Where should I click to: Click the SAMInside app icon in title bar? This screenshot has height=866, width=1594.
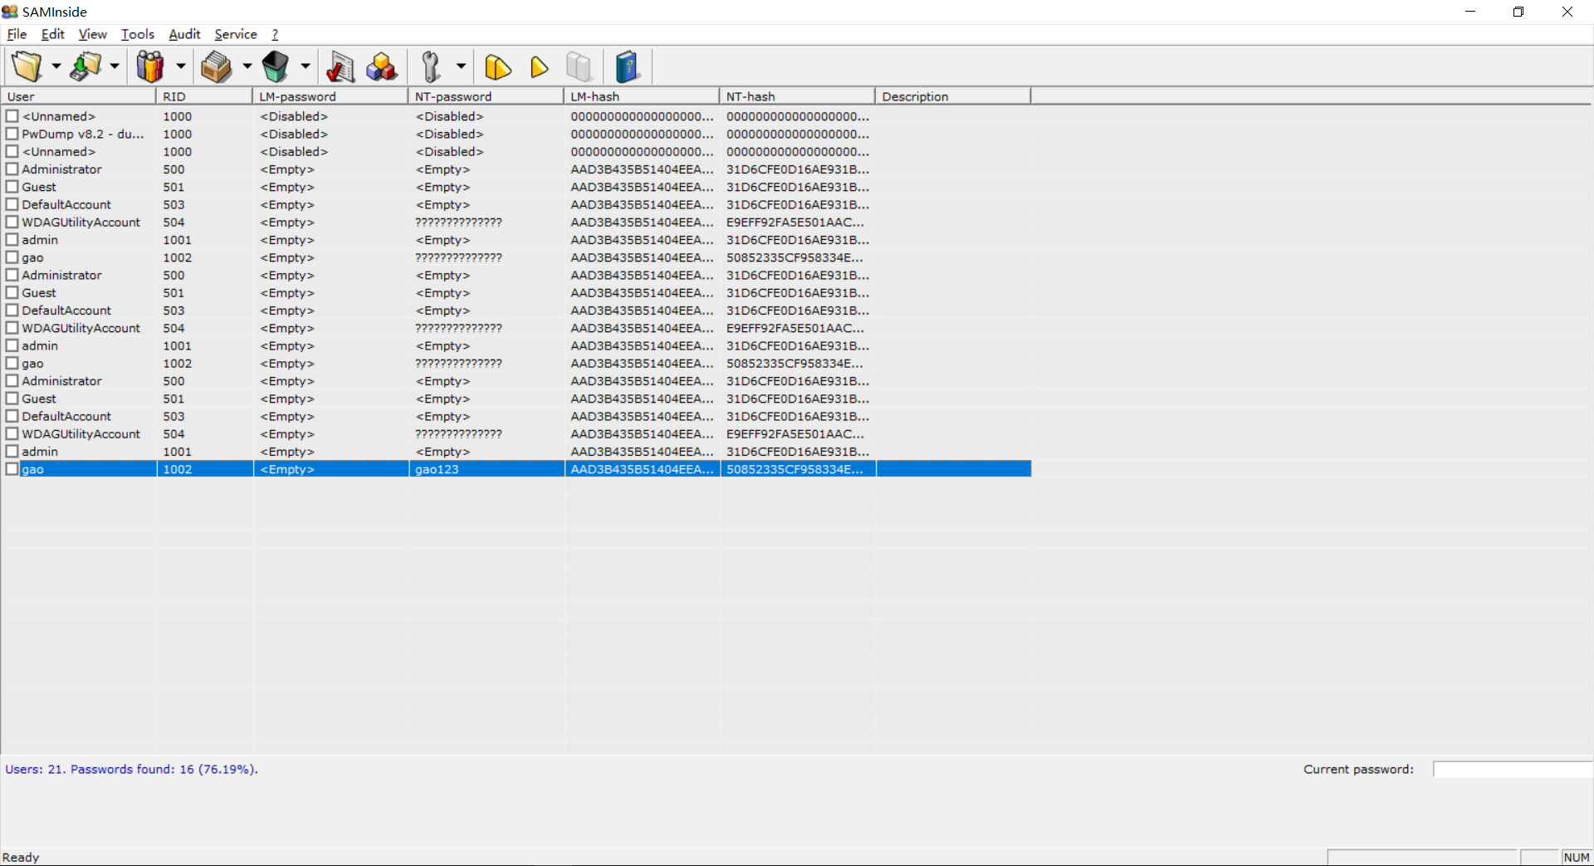10,12
